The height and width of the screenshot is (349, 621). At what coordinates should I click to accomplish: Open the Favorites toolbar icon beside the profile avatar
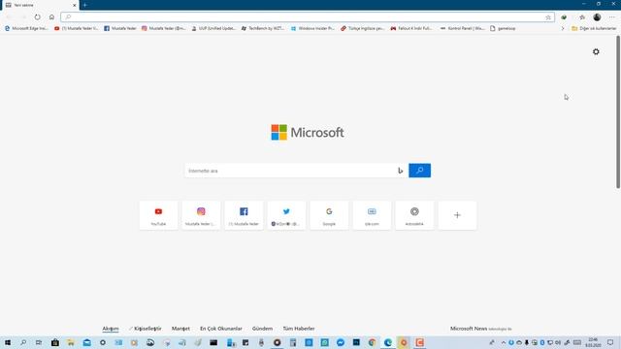582,17
